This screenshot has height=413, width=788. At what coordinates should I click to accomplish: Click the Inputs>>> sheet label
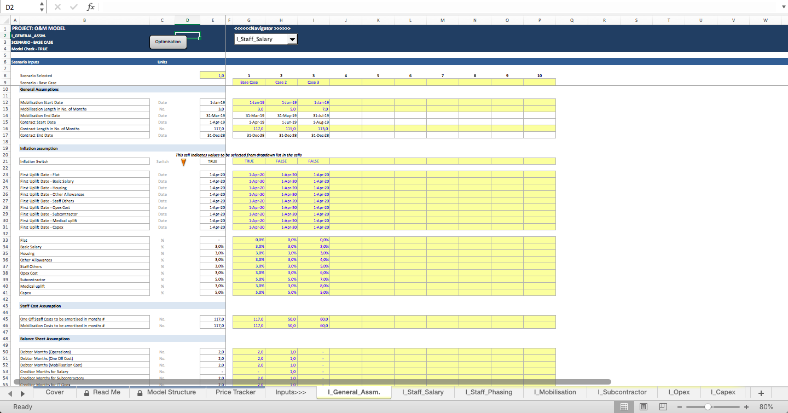click(289, 392)
